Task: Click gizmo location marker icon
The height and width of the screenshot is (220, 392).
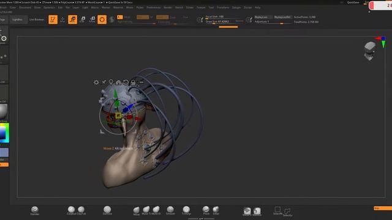Action: 111,82
